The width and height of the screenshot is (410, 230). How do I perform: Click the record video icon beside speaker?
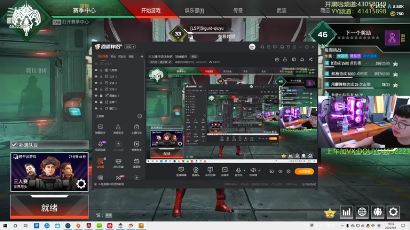tap(272, 171)
